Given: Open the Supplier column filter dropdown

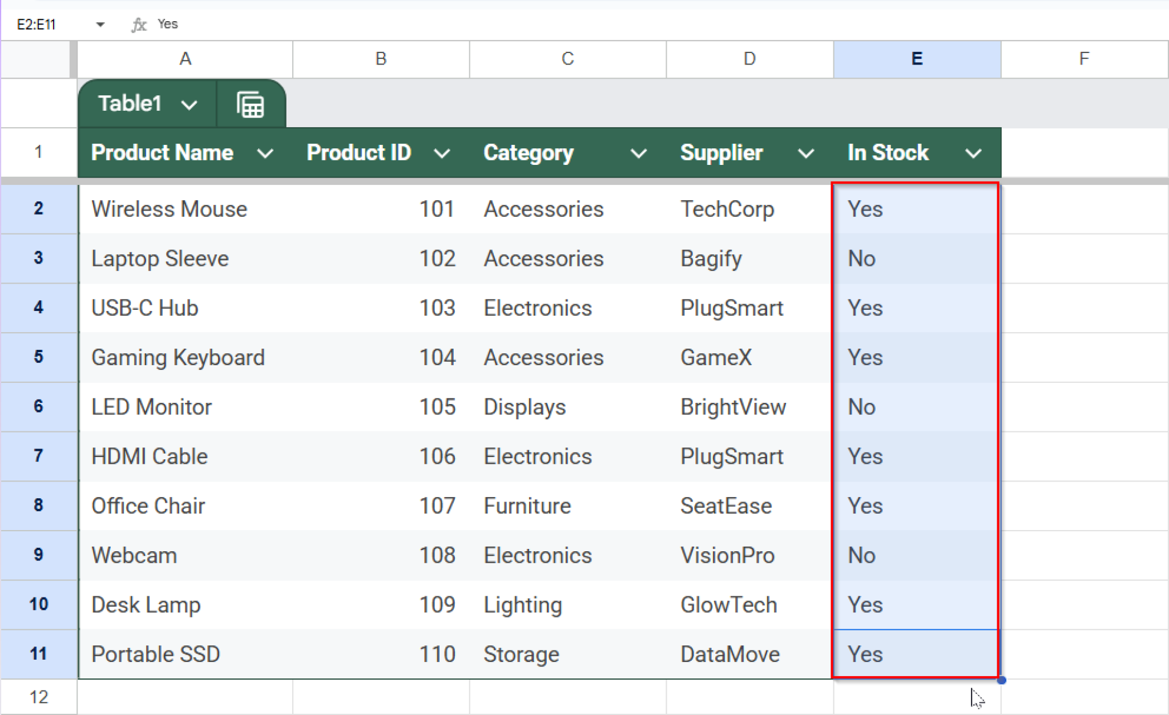Looking at the screenshot, I should click(x=806, y=153).
